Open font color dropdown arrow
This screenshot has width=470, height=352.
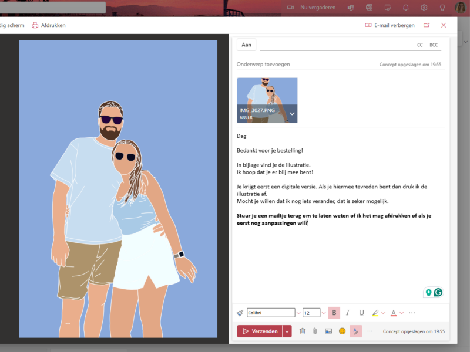(402, 313)
